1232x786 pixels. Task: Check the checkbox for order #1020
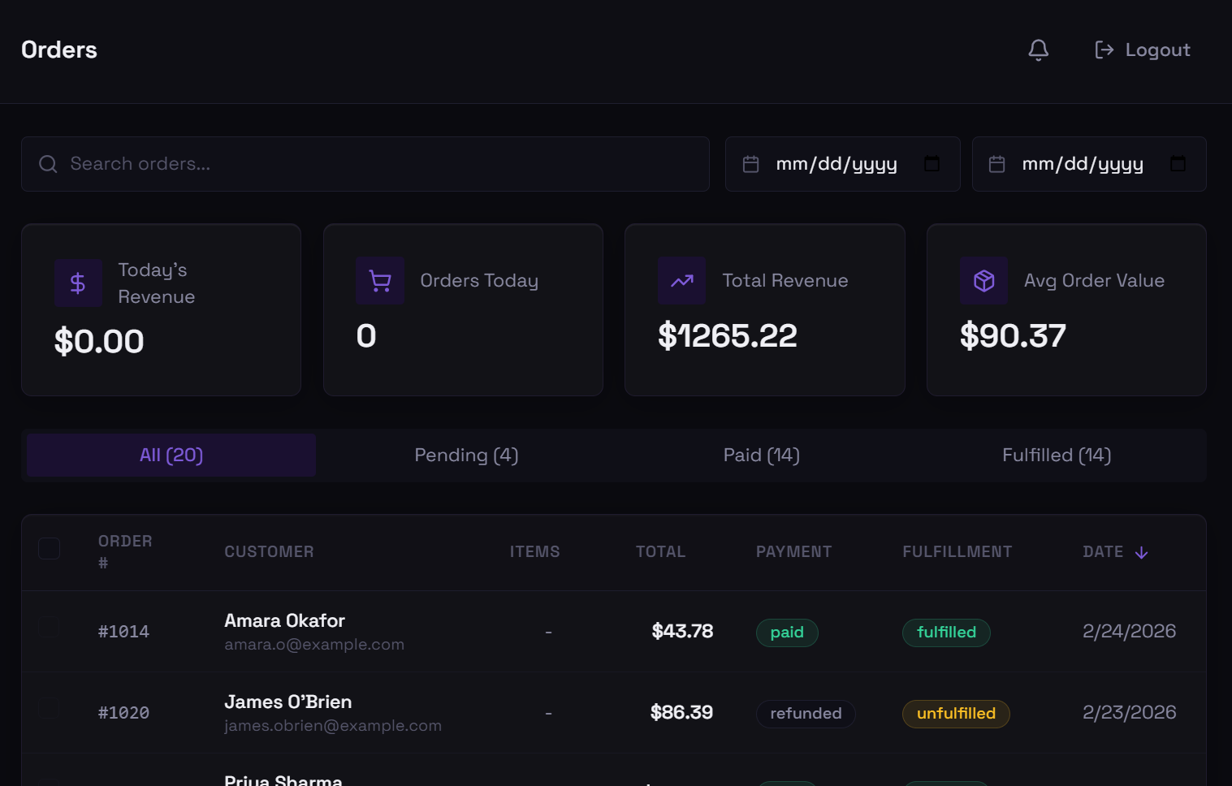click(x=49, y=707)
